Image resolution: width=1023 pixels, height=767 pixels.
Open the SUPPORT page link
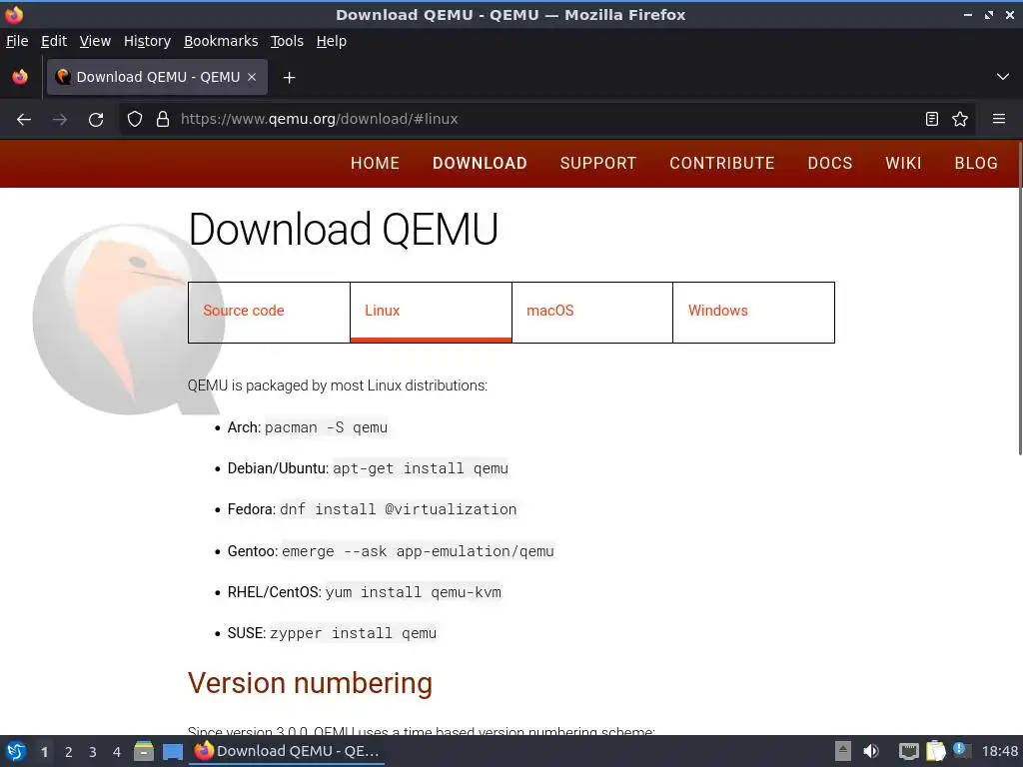click(598, 163)
